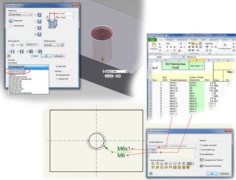Click the Mittelpunkte selection icon

pyautogui.click(x=11, y=21)
